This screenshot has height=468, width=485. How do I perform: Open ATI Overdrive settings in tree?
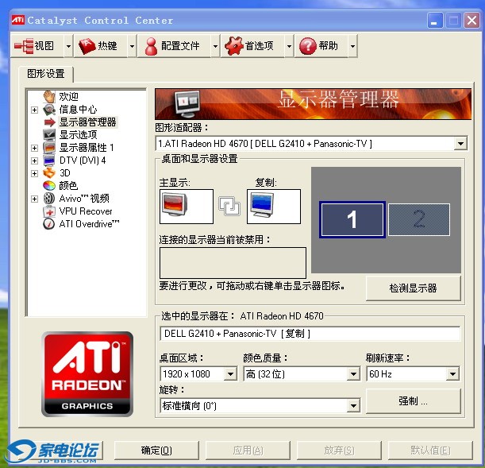click(x=89, y=224)
